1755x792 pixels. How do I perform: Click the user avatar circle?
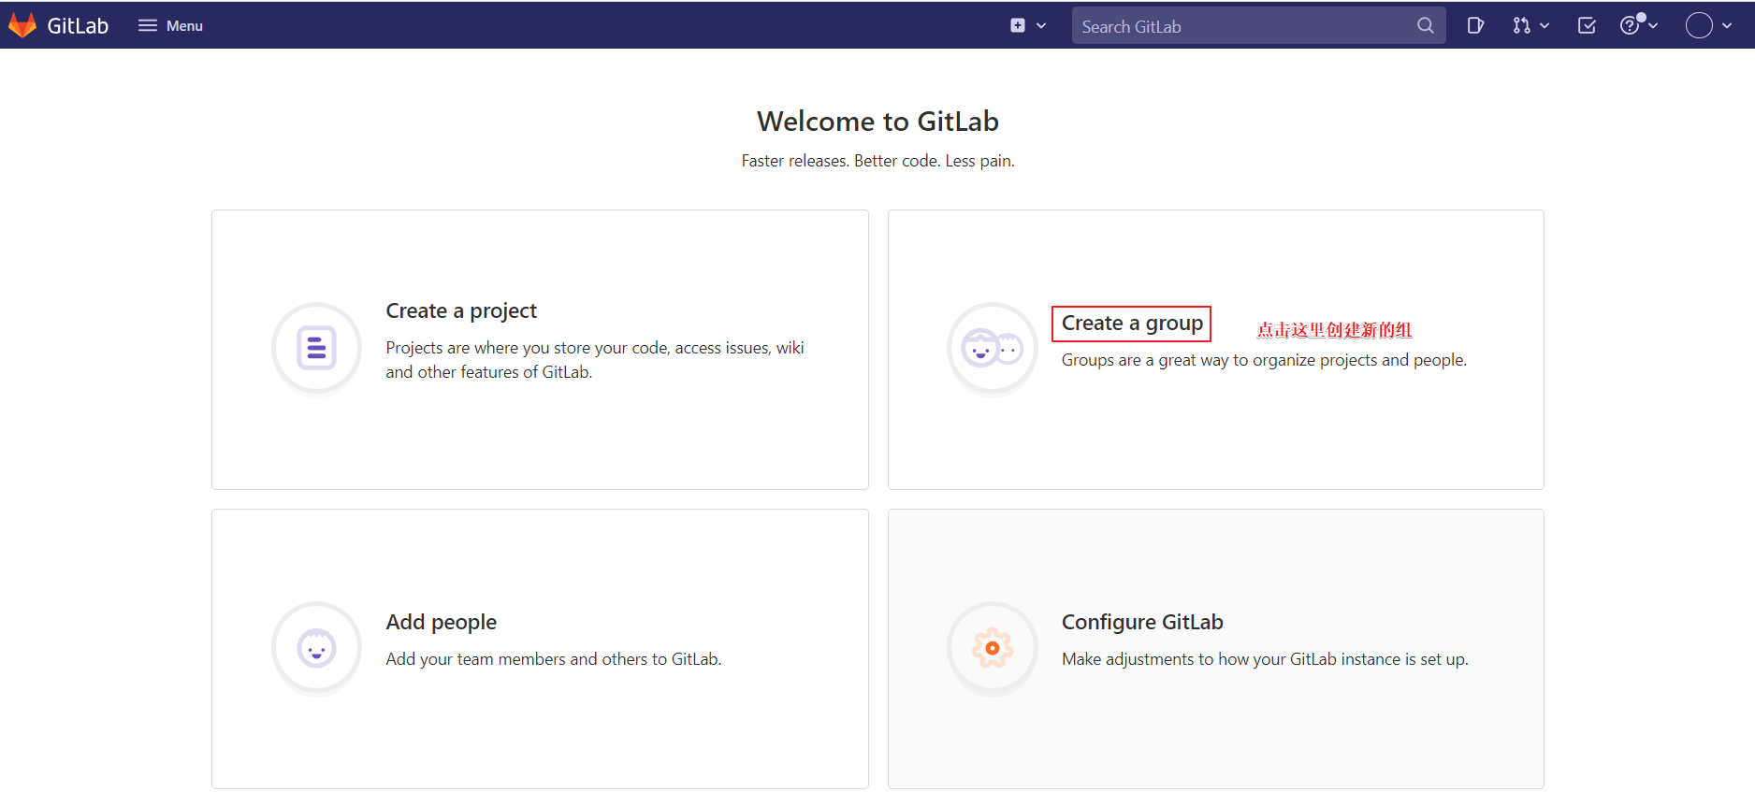[1699, 26]
